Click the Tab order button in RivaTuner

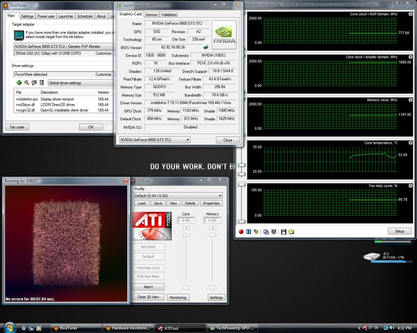(x=17, y=127)
